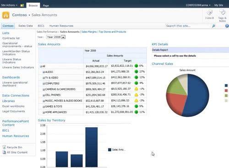Click the Details Report header
This screenshot has width=229, height=168.
pyautogui.click(x=191, y=50)
